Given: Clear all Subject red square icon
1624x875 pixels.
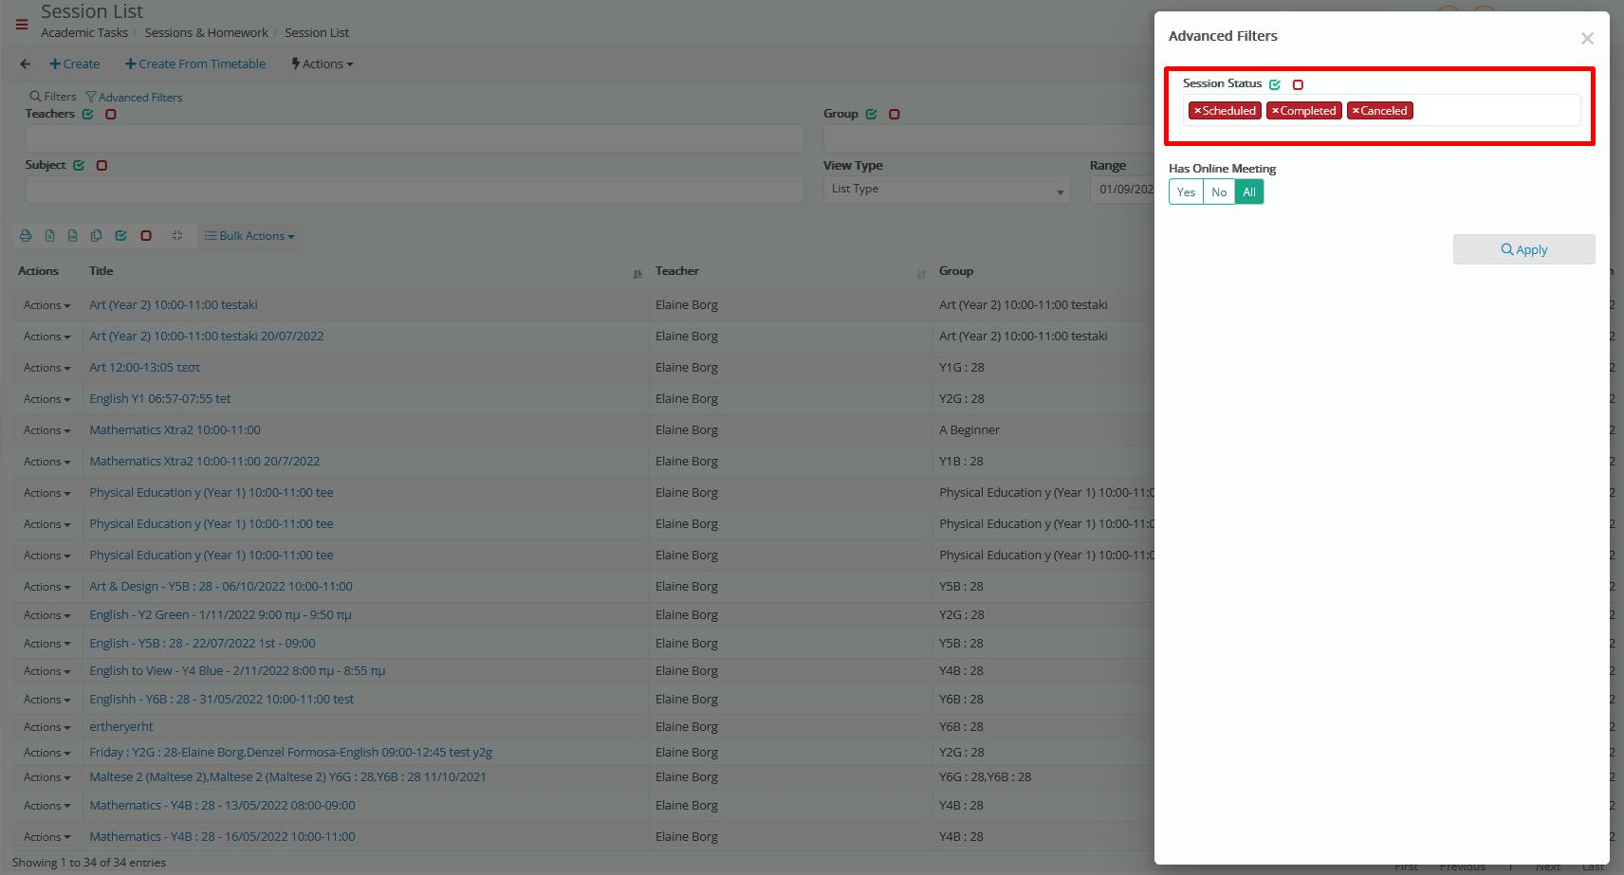Looking at the screenshot, I should coord(101,166).
